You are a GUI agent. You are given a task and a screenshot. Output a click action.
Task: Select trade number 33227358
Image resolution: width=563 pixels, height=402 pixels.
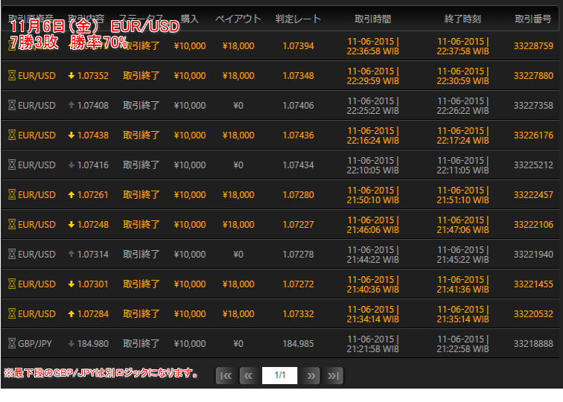click(x=533, y=106)
